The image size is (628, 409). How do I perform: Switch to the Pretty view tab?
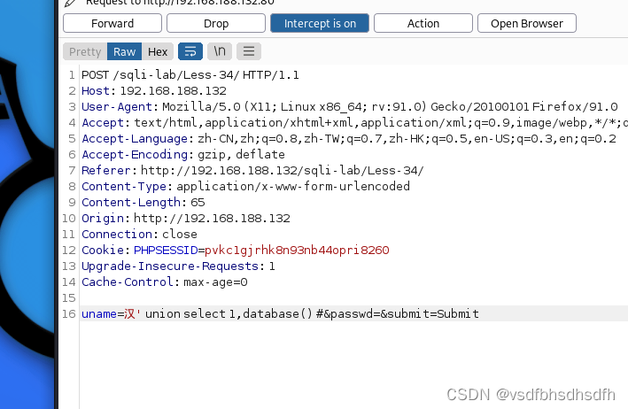85,51
